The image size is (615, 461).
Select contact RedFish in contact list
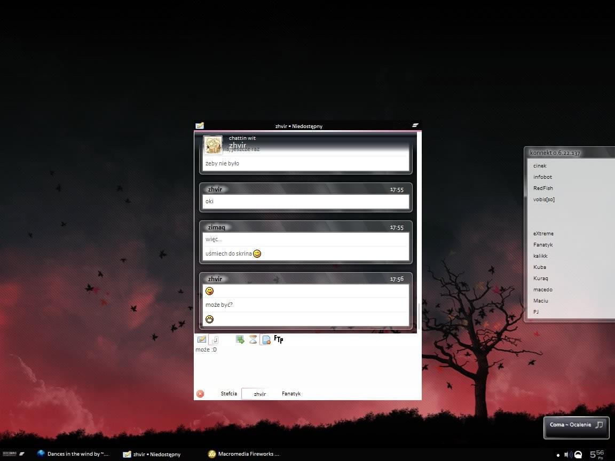coord(543,188)
